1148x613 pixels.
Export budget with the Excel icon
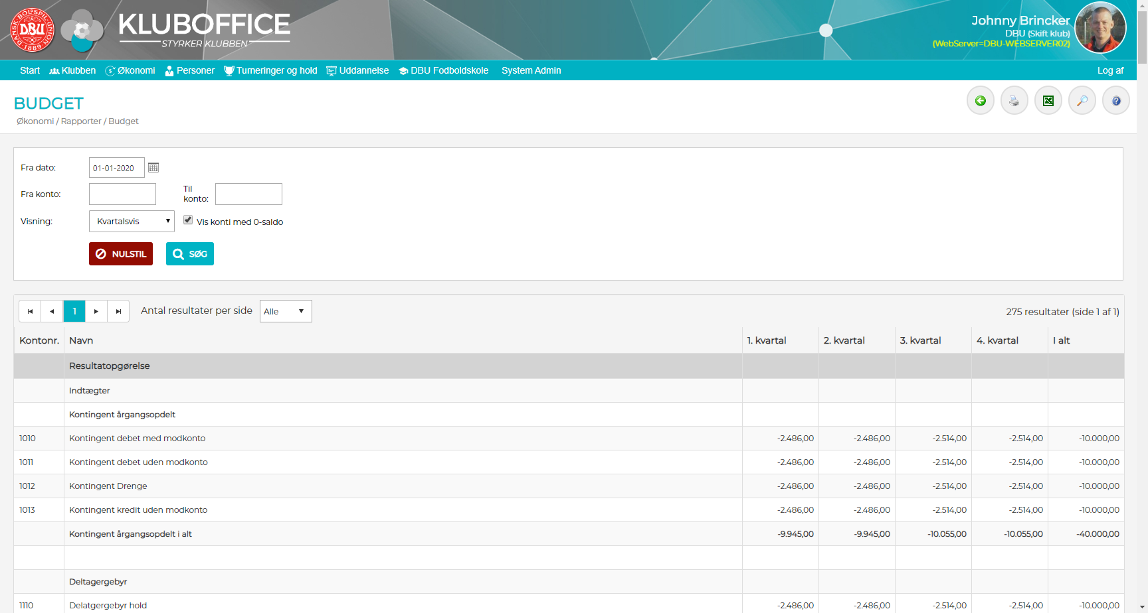[1048, 101]
